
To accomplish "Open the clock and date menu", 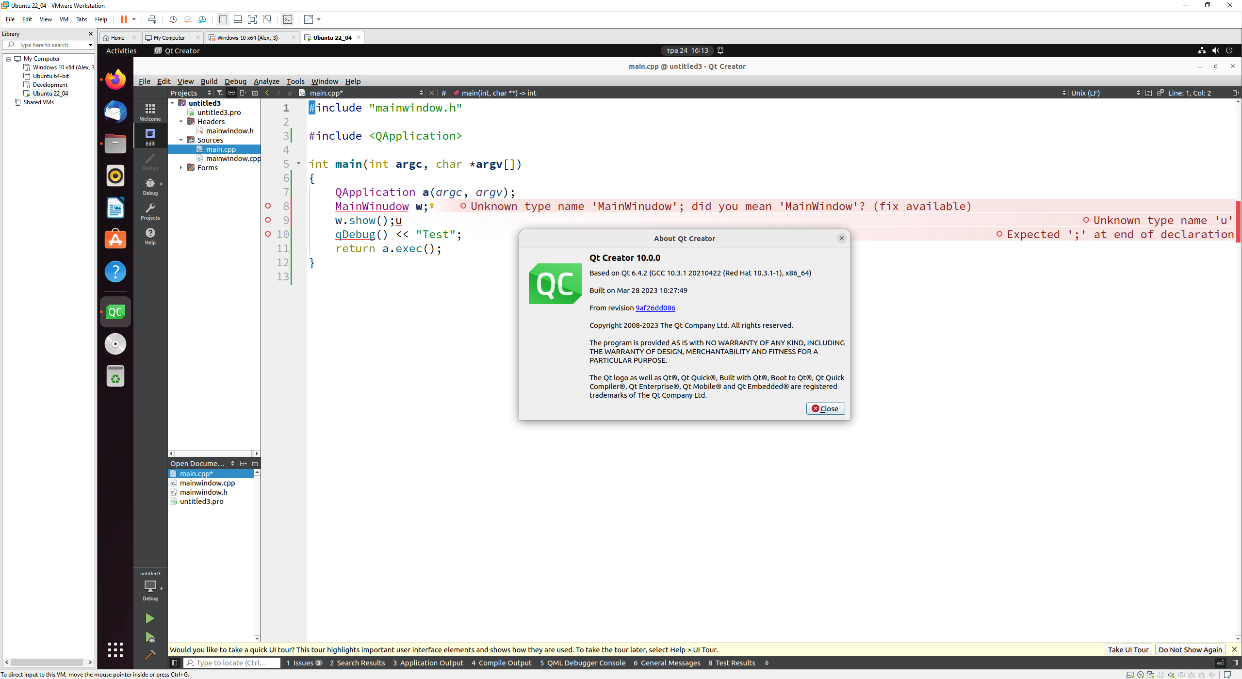I will [687, 50].
